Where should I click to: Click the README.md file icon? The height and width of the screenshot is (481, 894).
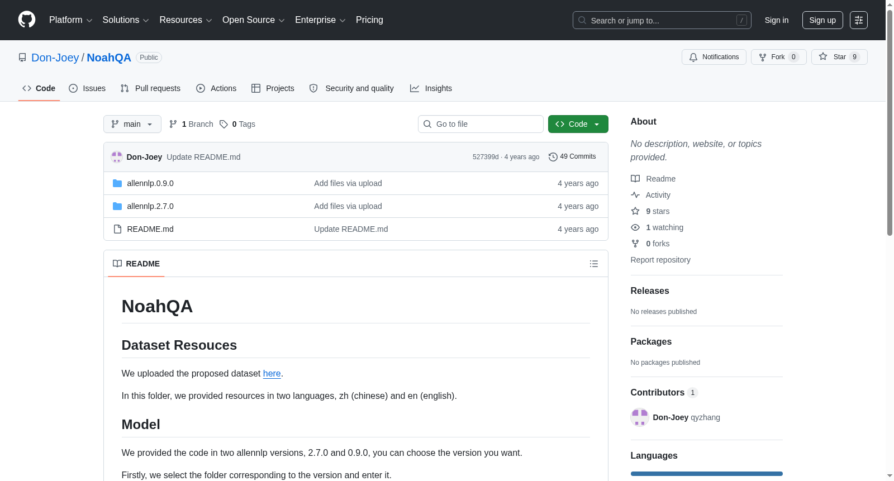117,229
